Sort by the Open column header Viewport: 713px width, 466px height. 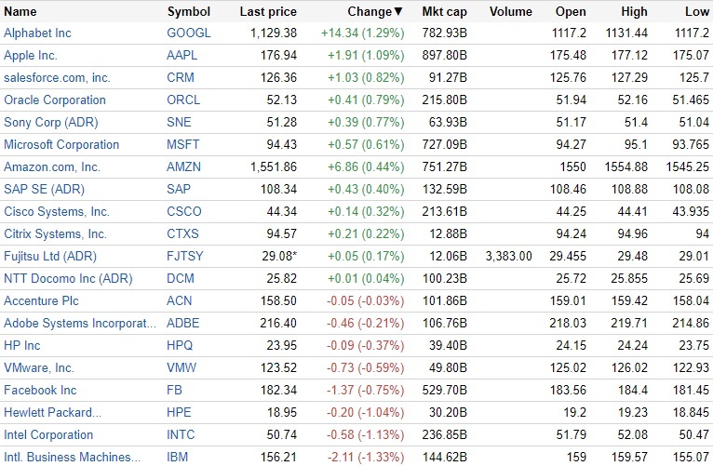pos(571,12)
